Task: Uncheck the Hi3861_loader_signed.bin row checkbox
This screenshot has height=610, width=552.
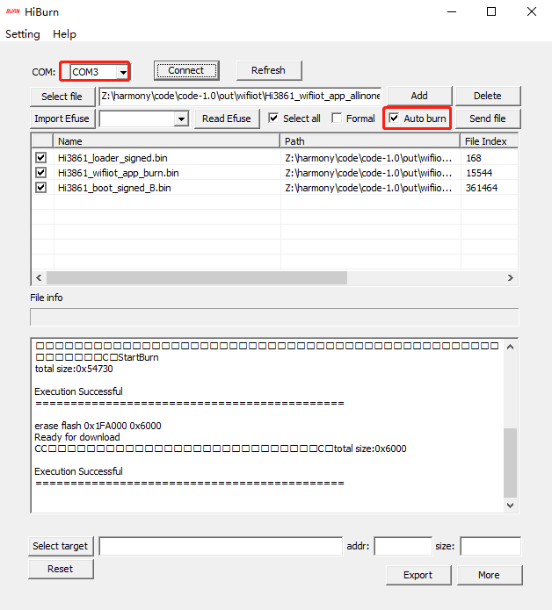Action: (x=41, y=158)
